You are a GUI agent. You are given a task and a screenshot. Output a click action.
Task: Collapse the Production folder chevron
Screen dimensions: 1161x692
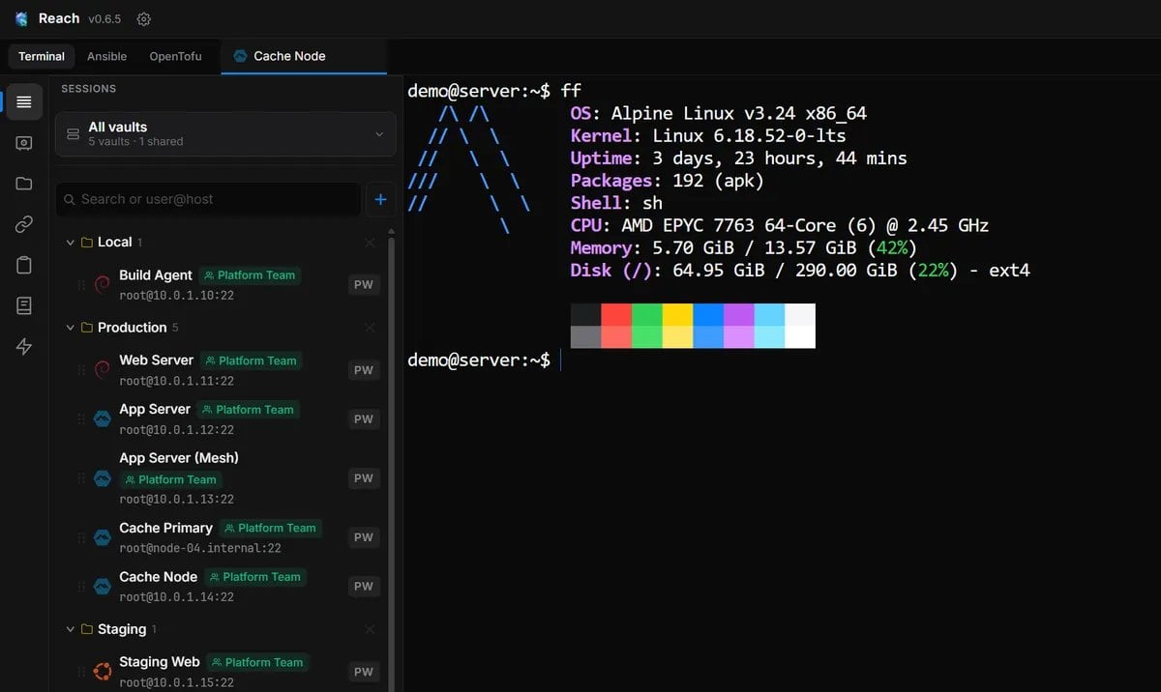[x=70, y=328]
